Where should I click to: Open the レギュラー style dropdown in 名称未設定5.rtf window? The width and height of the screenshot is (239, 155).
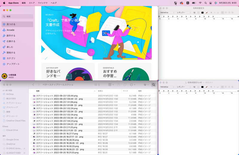point(184,87)
